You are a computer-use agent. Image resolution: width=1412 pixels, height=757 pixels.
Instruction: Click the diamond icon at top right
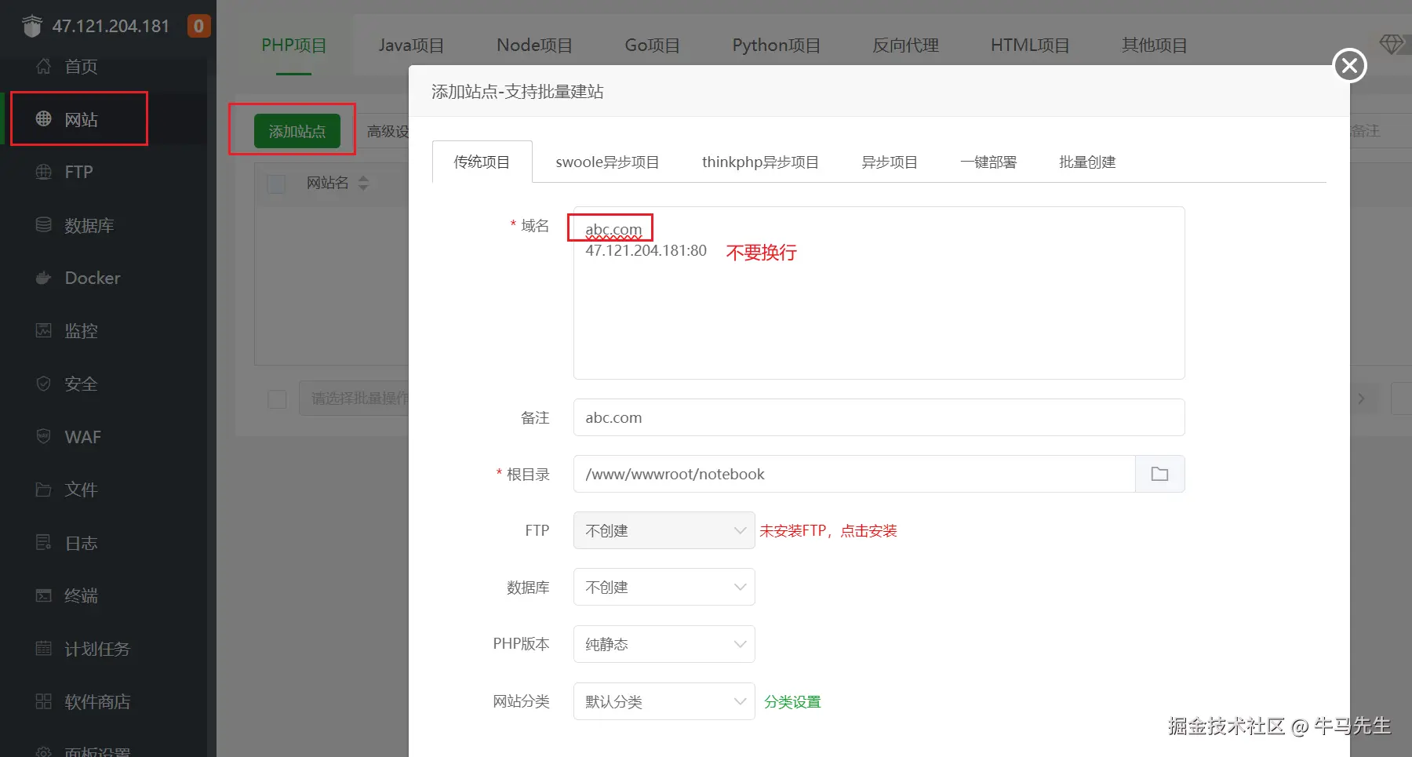point(1392,45)
